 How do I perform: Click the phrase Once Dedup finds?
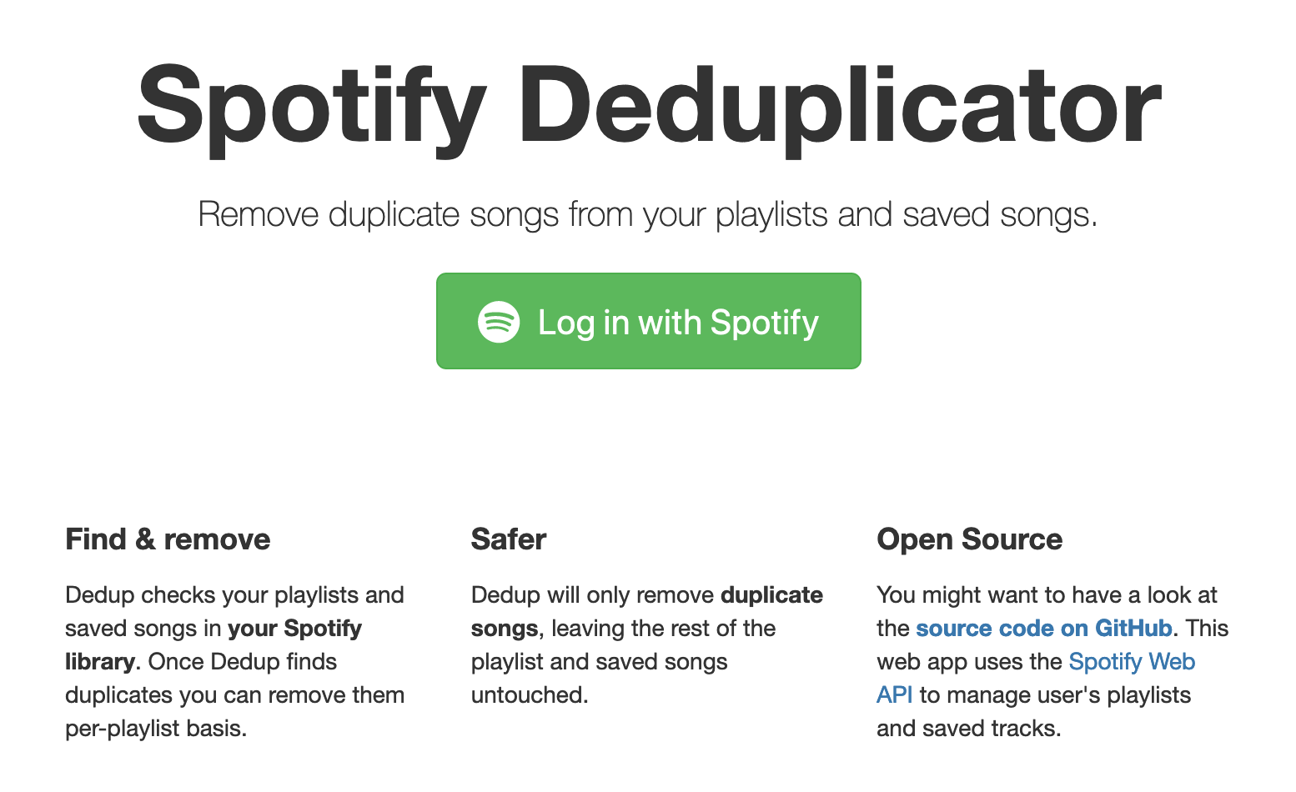pos(242,662)
